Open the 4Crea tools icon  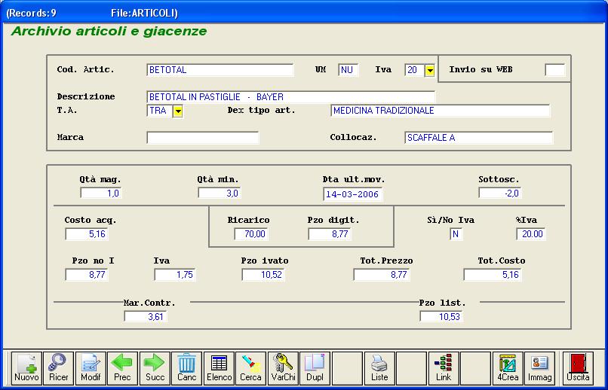pos(508,368)
